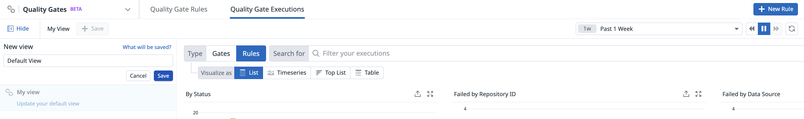Step time range forward
The image size is (804, 119).
point(776,29)
